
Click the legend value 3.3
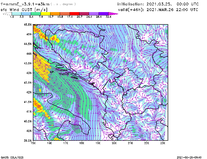21,17
